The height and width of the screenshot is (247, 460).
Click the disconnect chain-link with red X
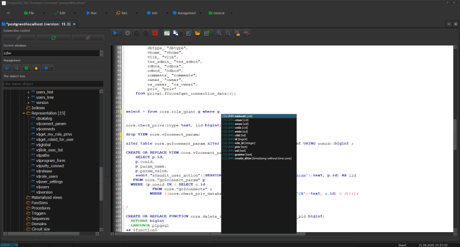88,38
